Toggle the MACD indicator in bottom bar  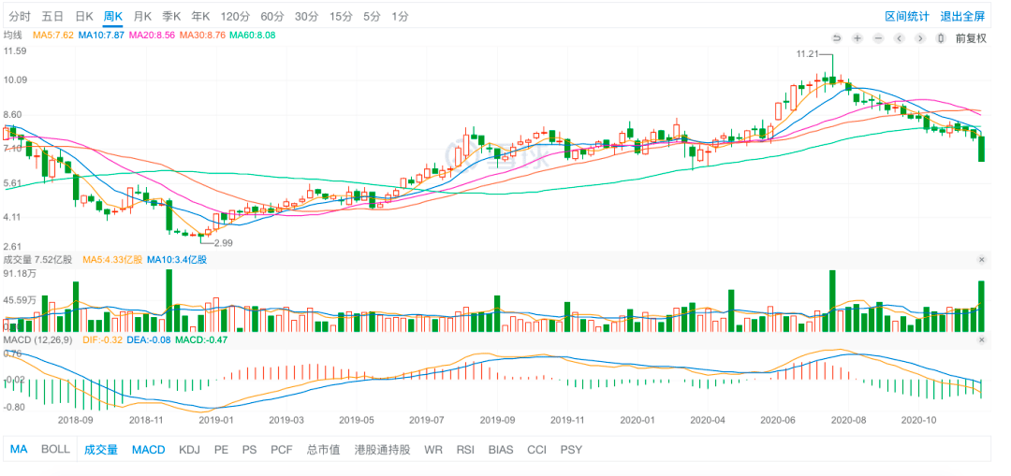pyautogui.click(x=148, y=450)
